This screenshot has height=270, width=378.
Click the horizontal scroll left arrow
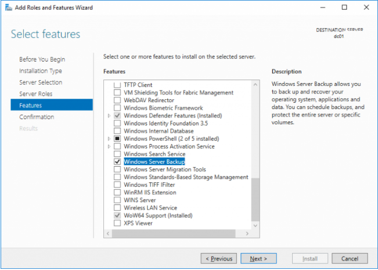[x=108, y=233]
